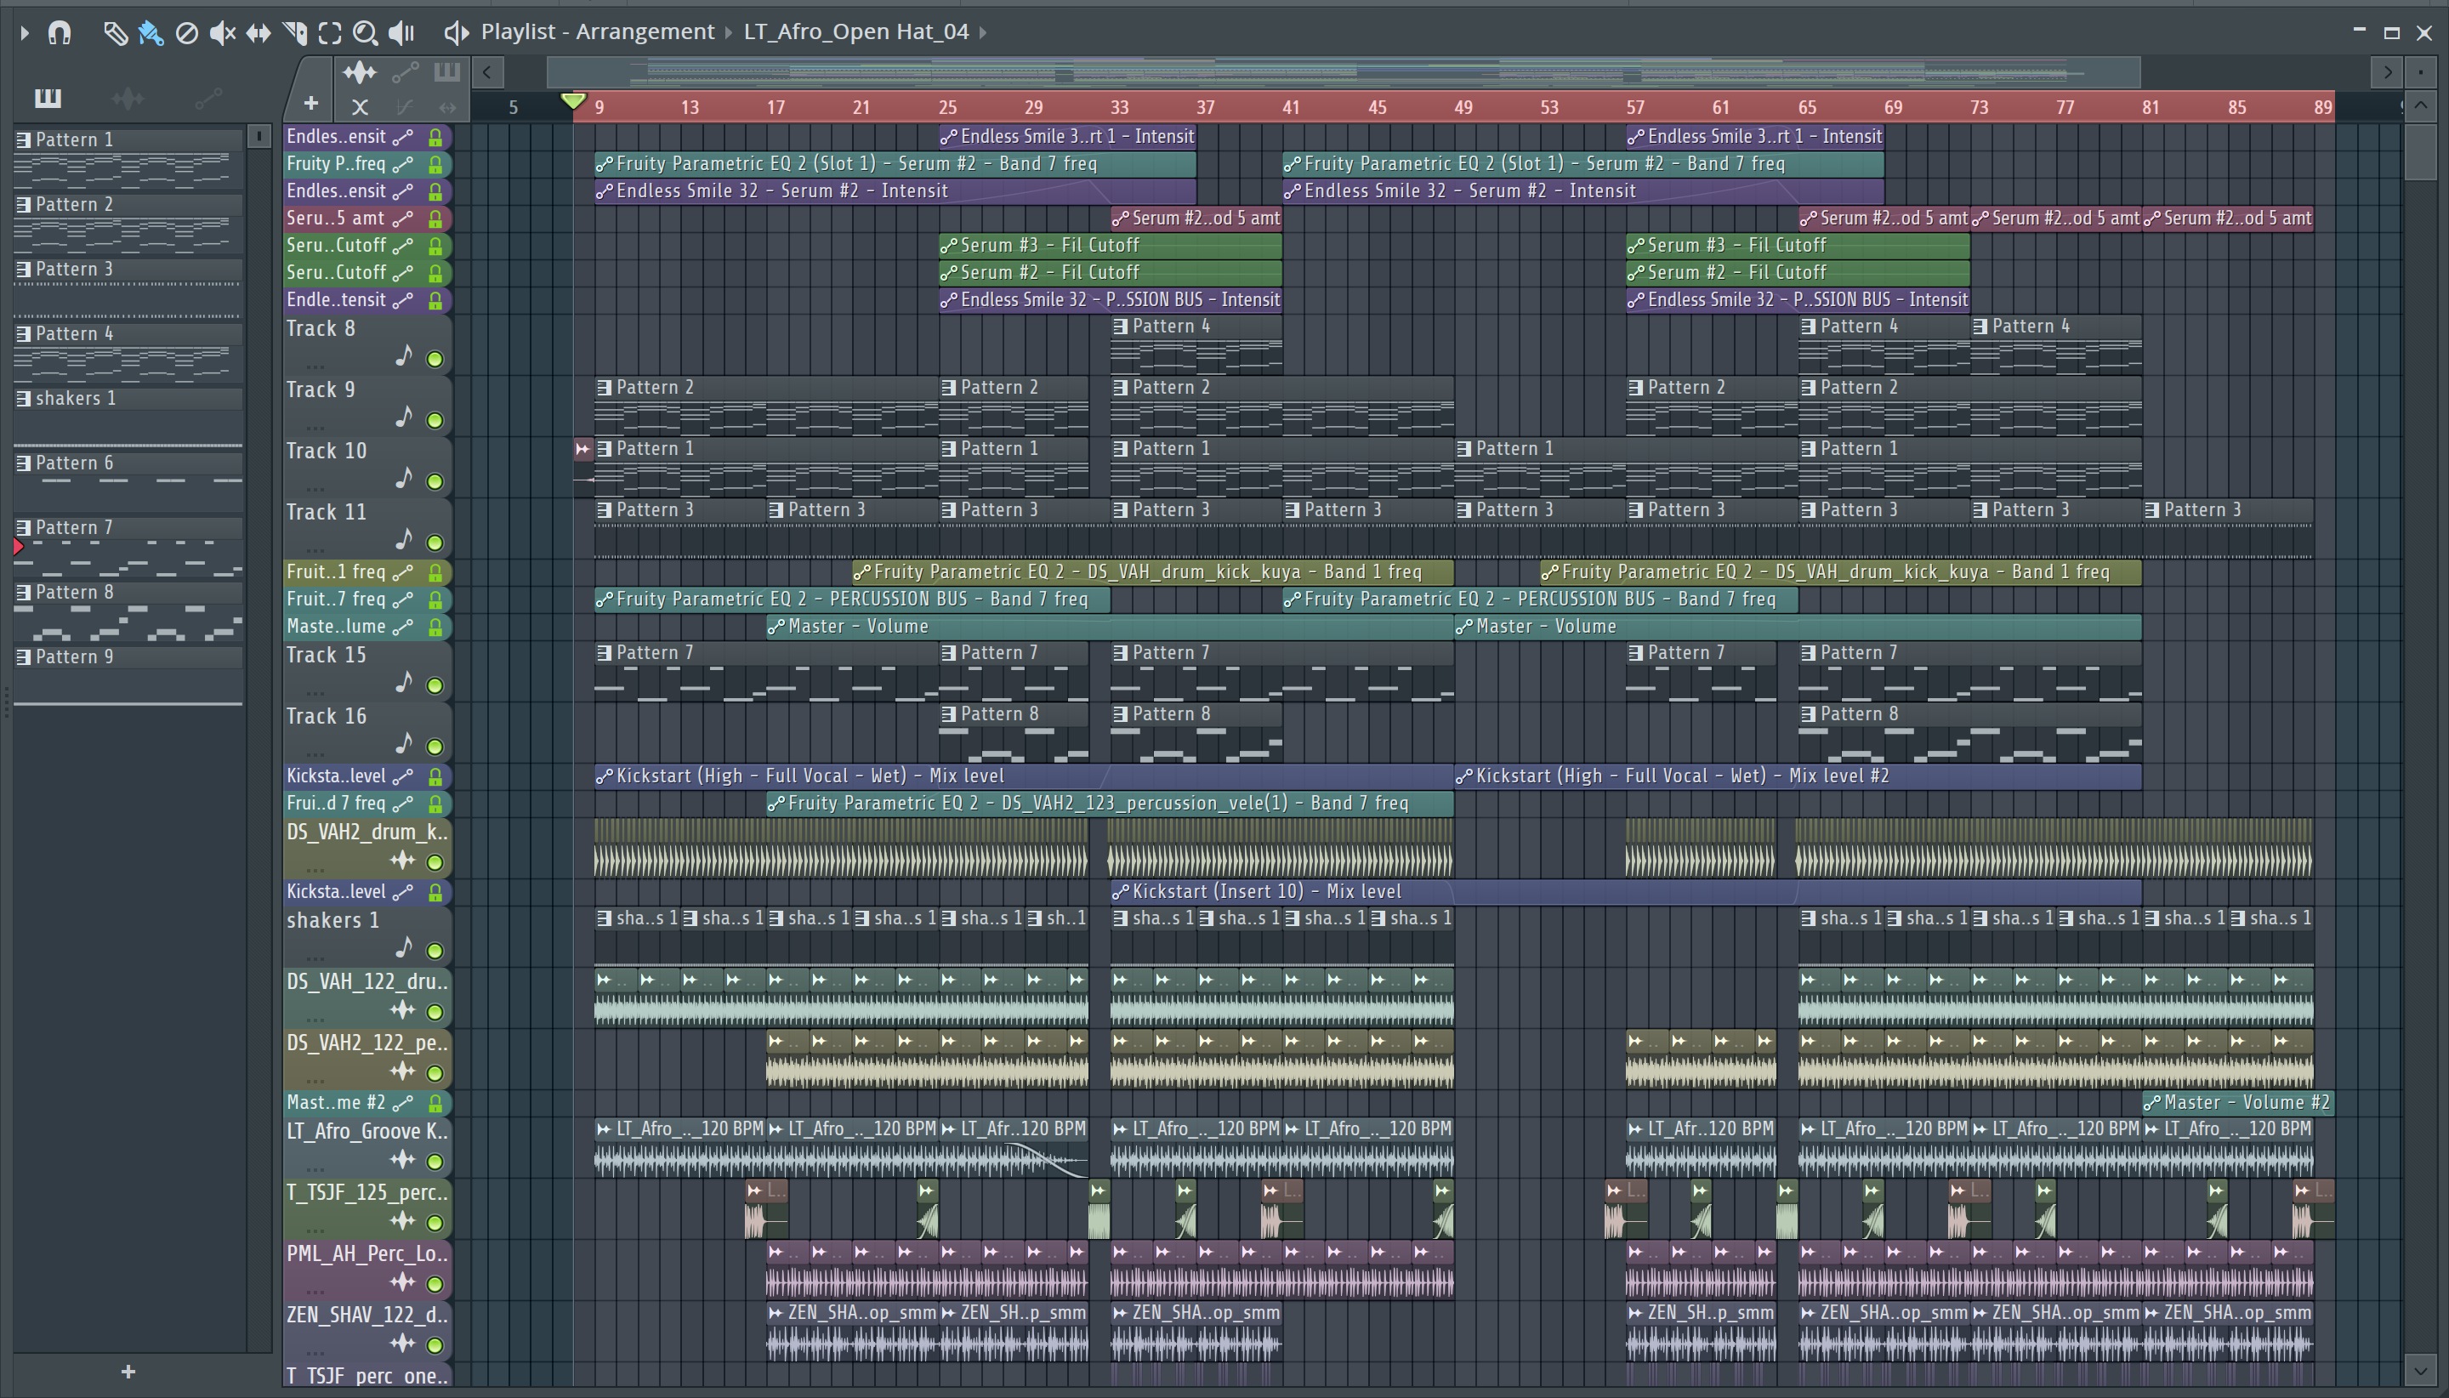Click the playlist overview minimap
The height and width of the screenshot is (1398, 2449).
[1343, 72]
